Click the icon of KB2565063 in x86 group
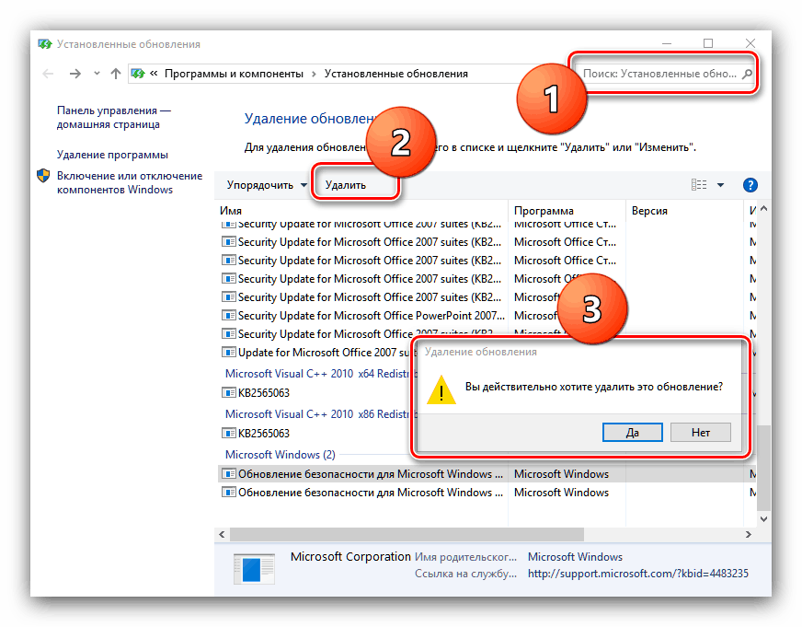The height and width of the screenshot is (627, 802). pyautogui.click(x=228, y=433)
